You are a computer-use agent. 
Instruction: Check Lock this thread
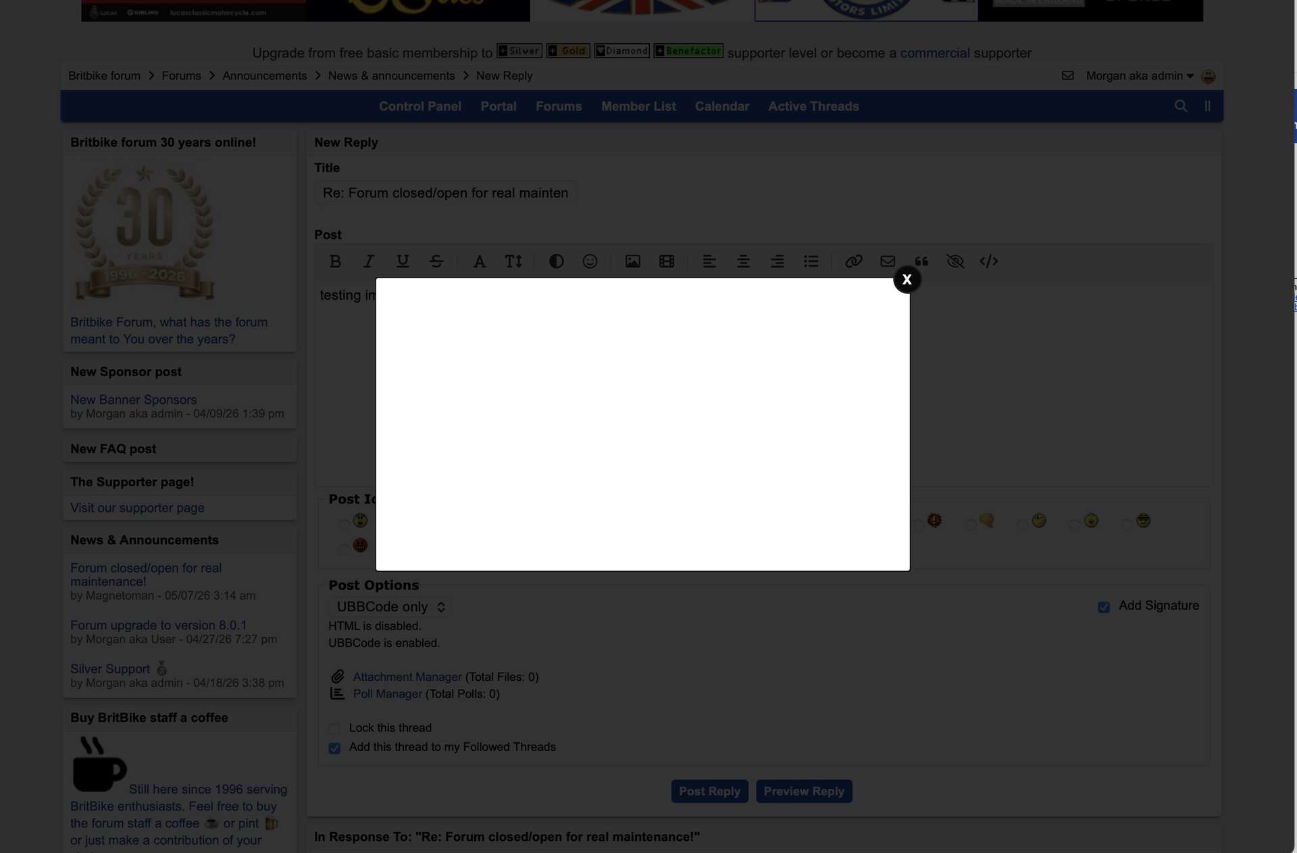pos(334,729)
